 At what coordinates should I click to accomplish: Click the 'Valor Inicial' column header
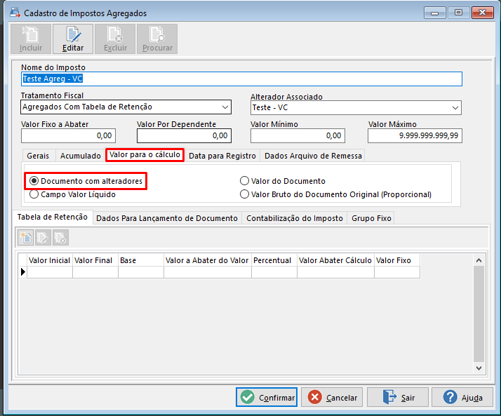point(50,260)
